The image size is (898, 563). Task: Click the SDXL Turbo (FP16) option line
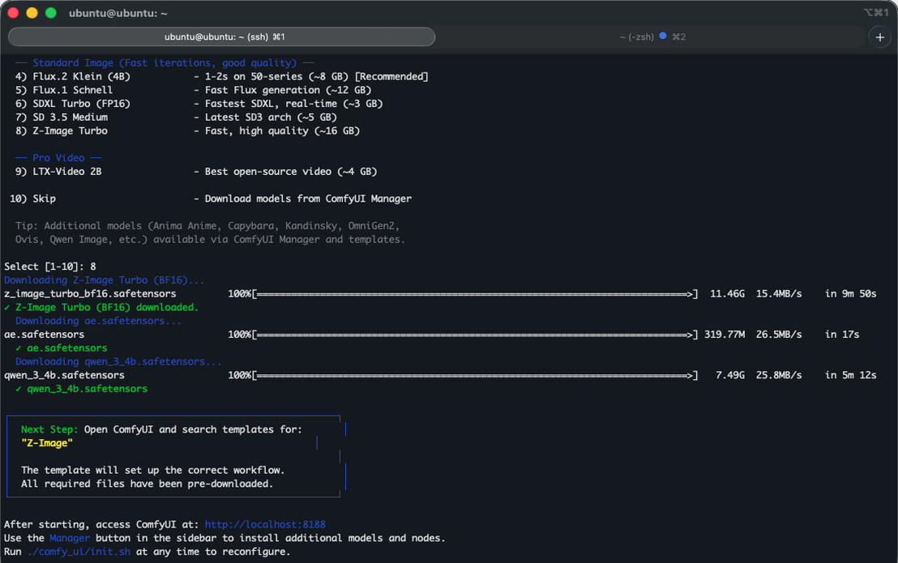(199, 104)
